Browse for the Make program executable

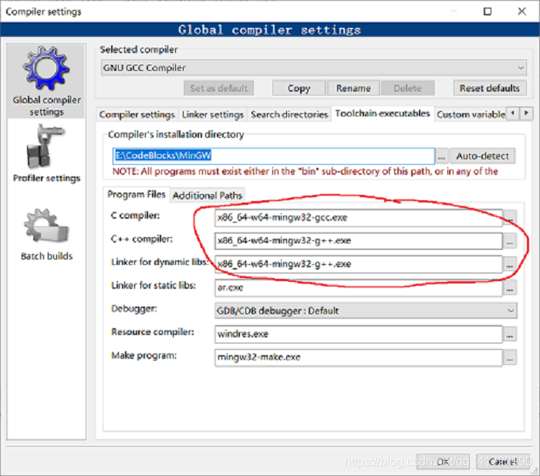click(510, 357)
